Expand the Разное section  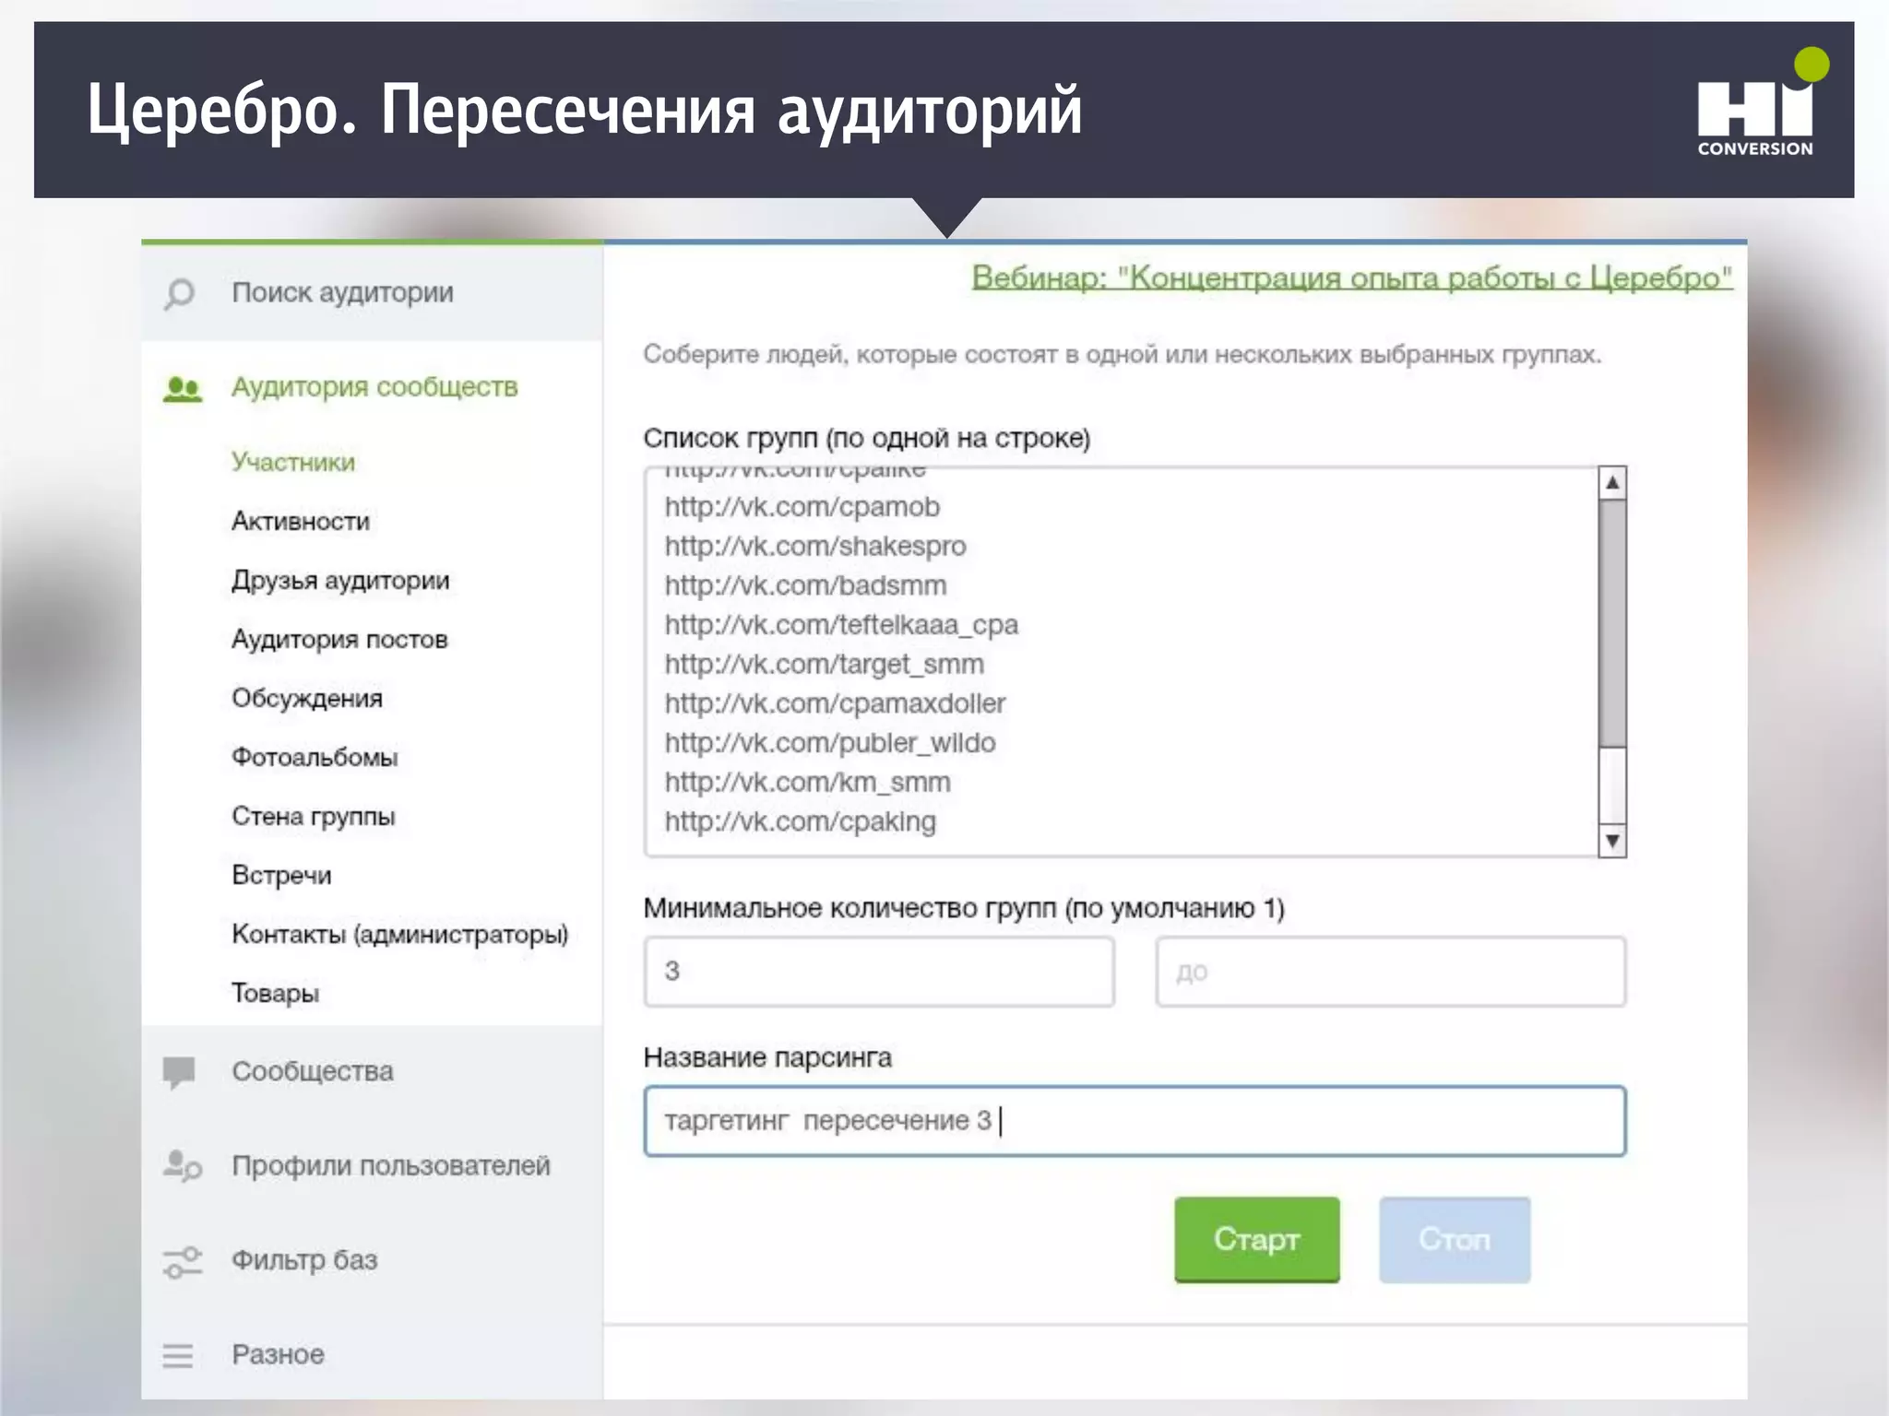pos(278,1354)
